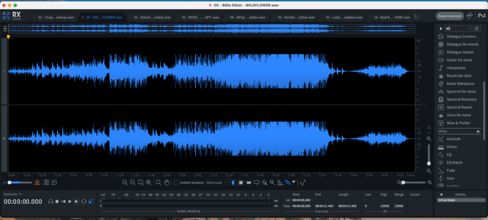Open the Spectral Repair module
The image size is (488, 220).
(455, 107)
